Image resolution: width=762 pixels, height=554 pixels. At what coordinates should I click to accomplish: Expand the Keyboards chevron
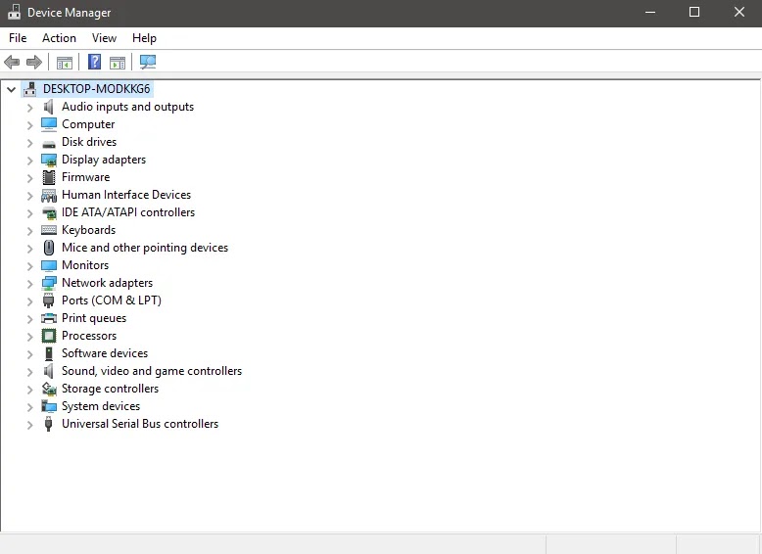(29, 231)
